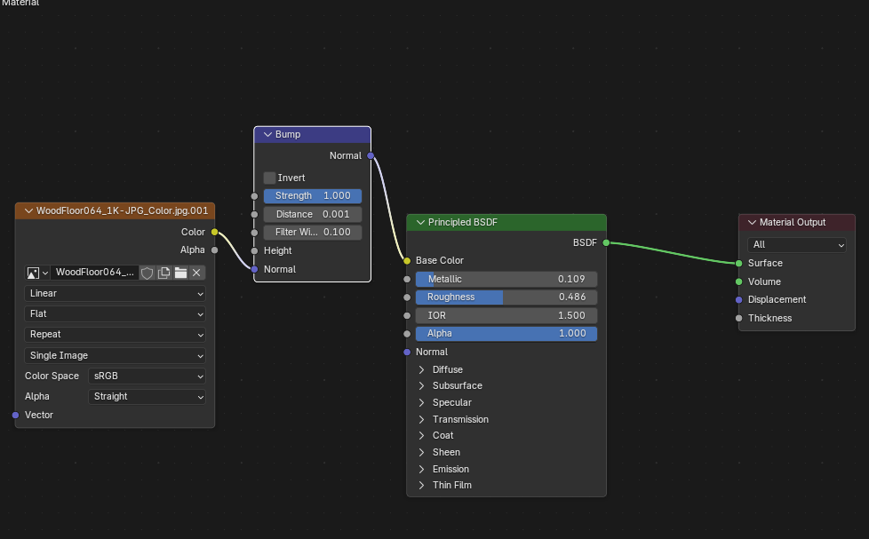Expand the Thin Film panel
Viewport: 869px width, 539px height.
[422, 485]
